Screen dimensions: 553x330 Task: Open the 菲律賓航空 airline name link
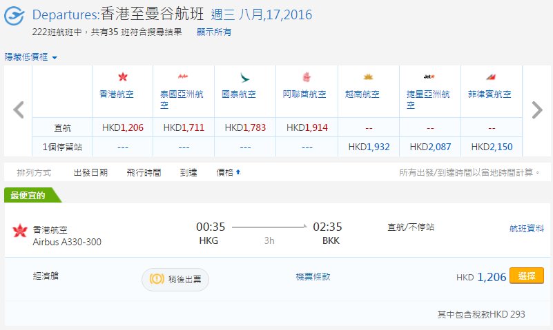(489, 94)
